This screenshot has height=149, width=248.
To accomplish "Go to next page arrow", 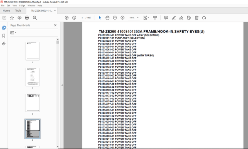I will click(x=74, y=18).
